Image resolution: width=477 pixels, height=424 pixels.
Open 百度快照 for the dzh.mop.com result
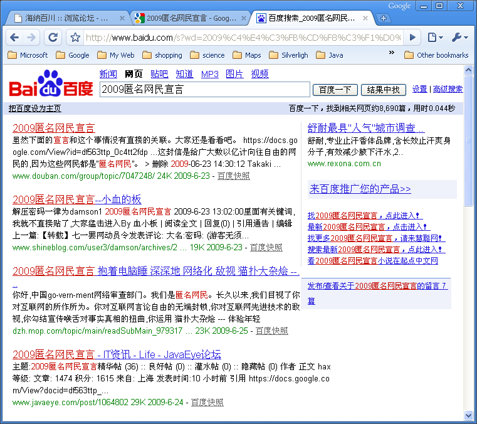coord(272,331)
